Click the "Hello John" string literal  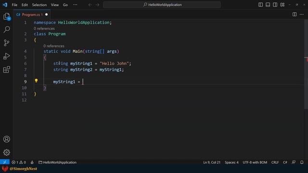[x=114, y=63]
